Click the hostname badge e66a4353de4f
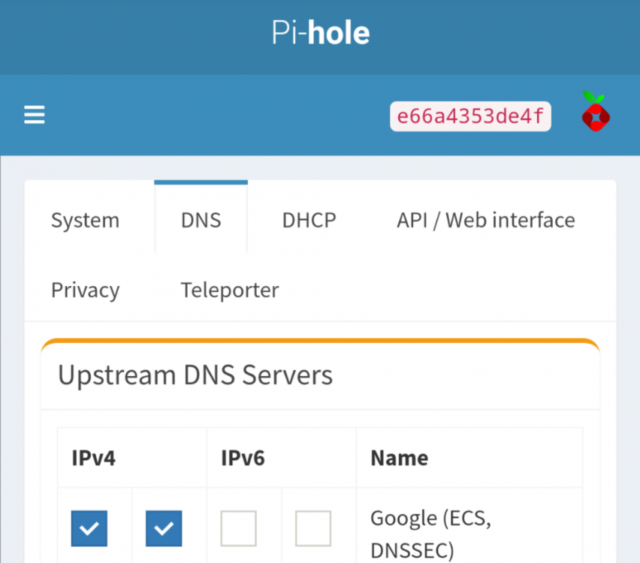The height and width of the screenshot is (563, 640). (470, 116)
